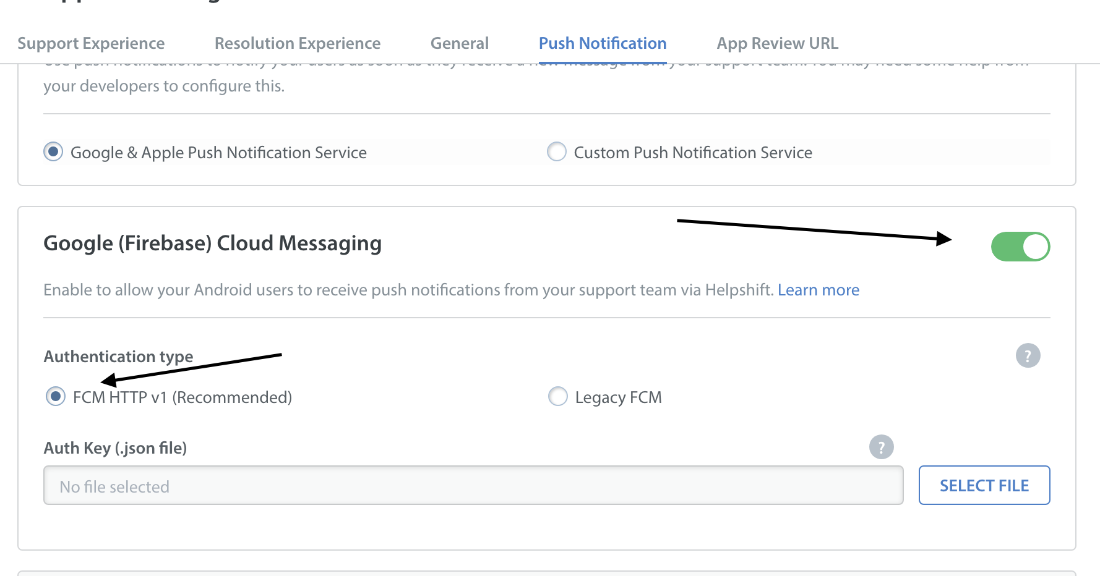Open the Support Experience tab
This screenshot has height=576, width=1100.
pos(91,43)
